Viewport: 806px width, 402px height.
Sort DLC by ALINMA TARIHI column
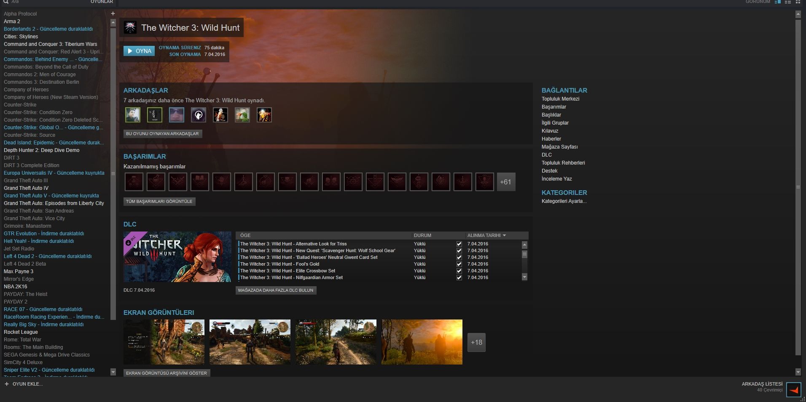coord(486,235)
